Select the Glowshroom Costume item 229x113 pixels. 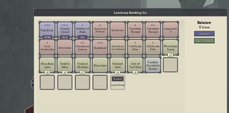click(x=118, y=47)
